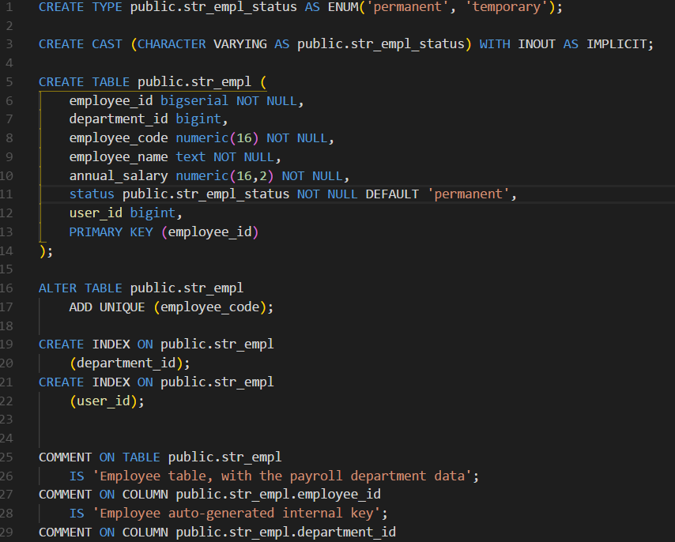Viewport: 675px width, 542px height.
Task: Click the bigserial type on line 6
Action: coord(194,100)
